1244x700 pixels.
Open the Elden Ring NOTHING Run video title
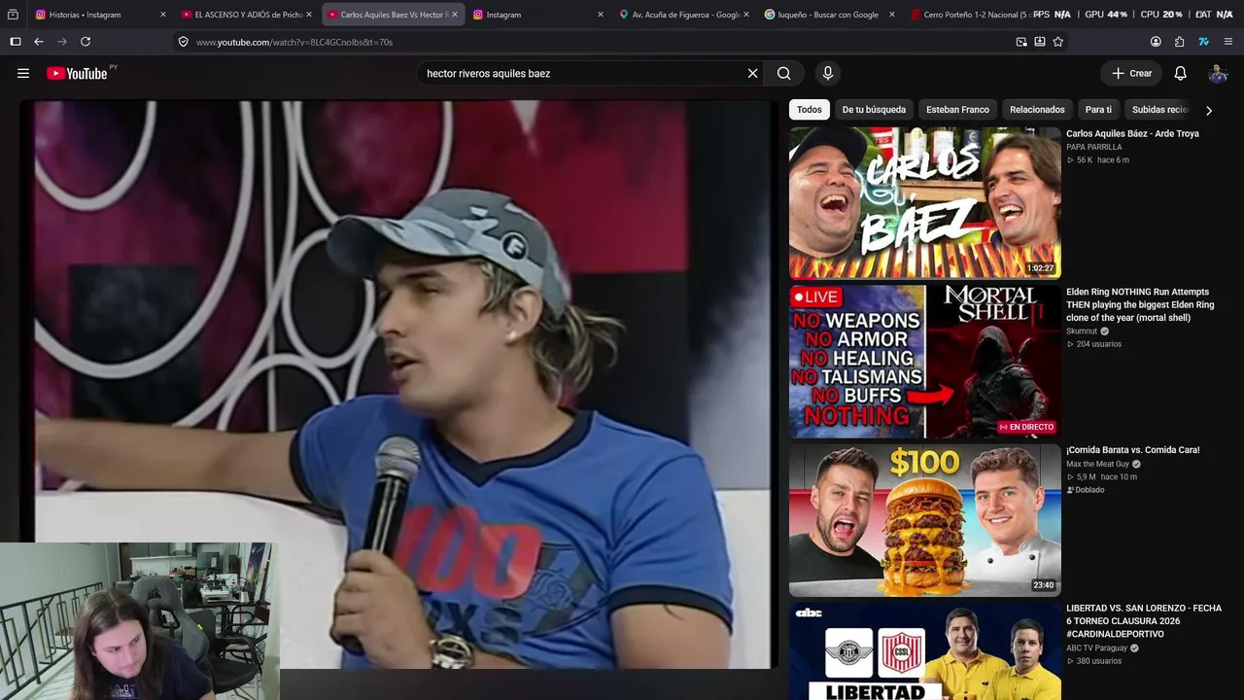[x=1141, y=304]
